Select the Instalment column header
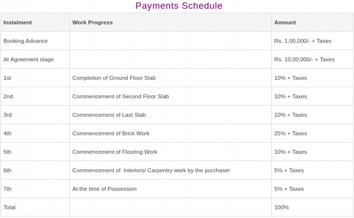The width and height of the screenshot is (354, 218). 18,22
